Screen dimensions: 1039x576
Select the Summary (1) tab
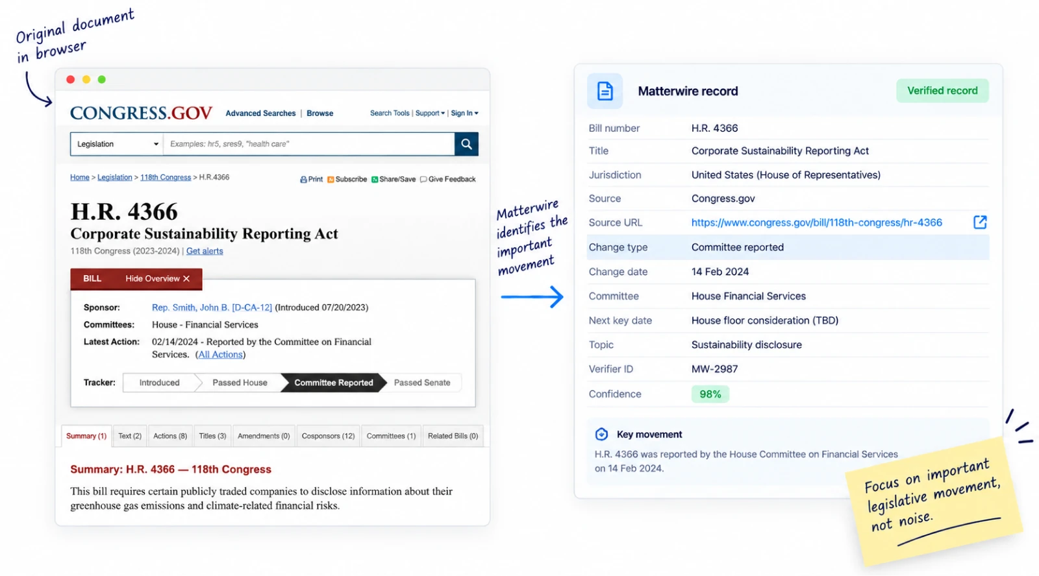[86, 437]
